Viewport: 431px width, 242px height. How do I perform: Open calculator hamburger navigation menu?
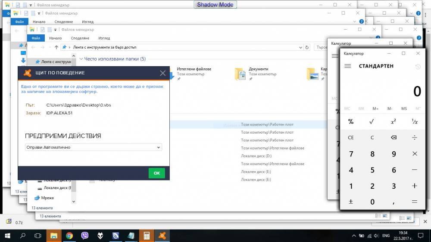coord(348,66)
